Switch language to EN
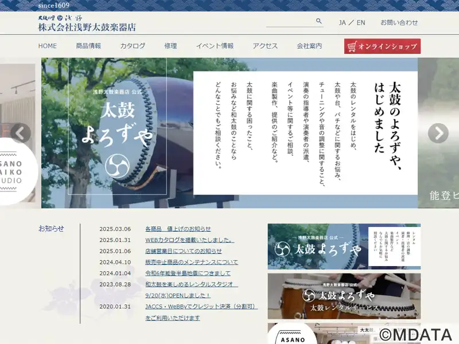The image size is (459, 344). coord(361,22)
